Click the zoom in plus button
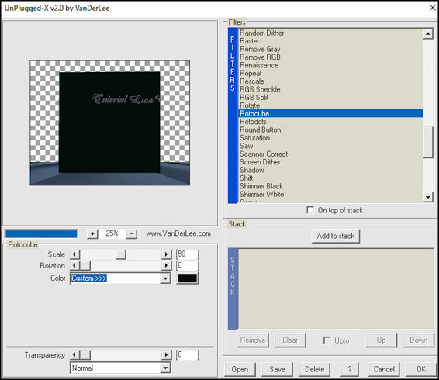The image size is (439, 380). 92,233
